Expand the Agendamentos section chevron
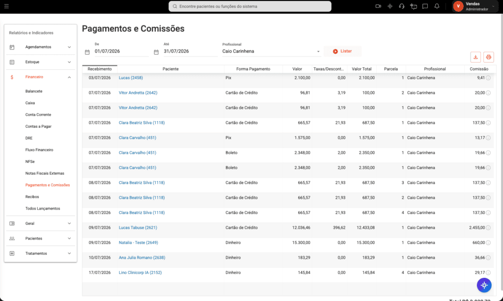Screen dimensions: 503x301 [69, 47]
